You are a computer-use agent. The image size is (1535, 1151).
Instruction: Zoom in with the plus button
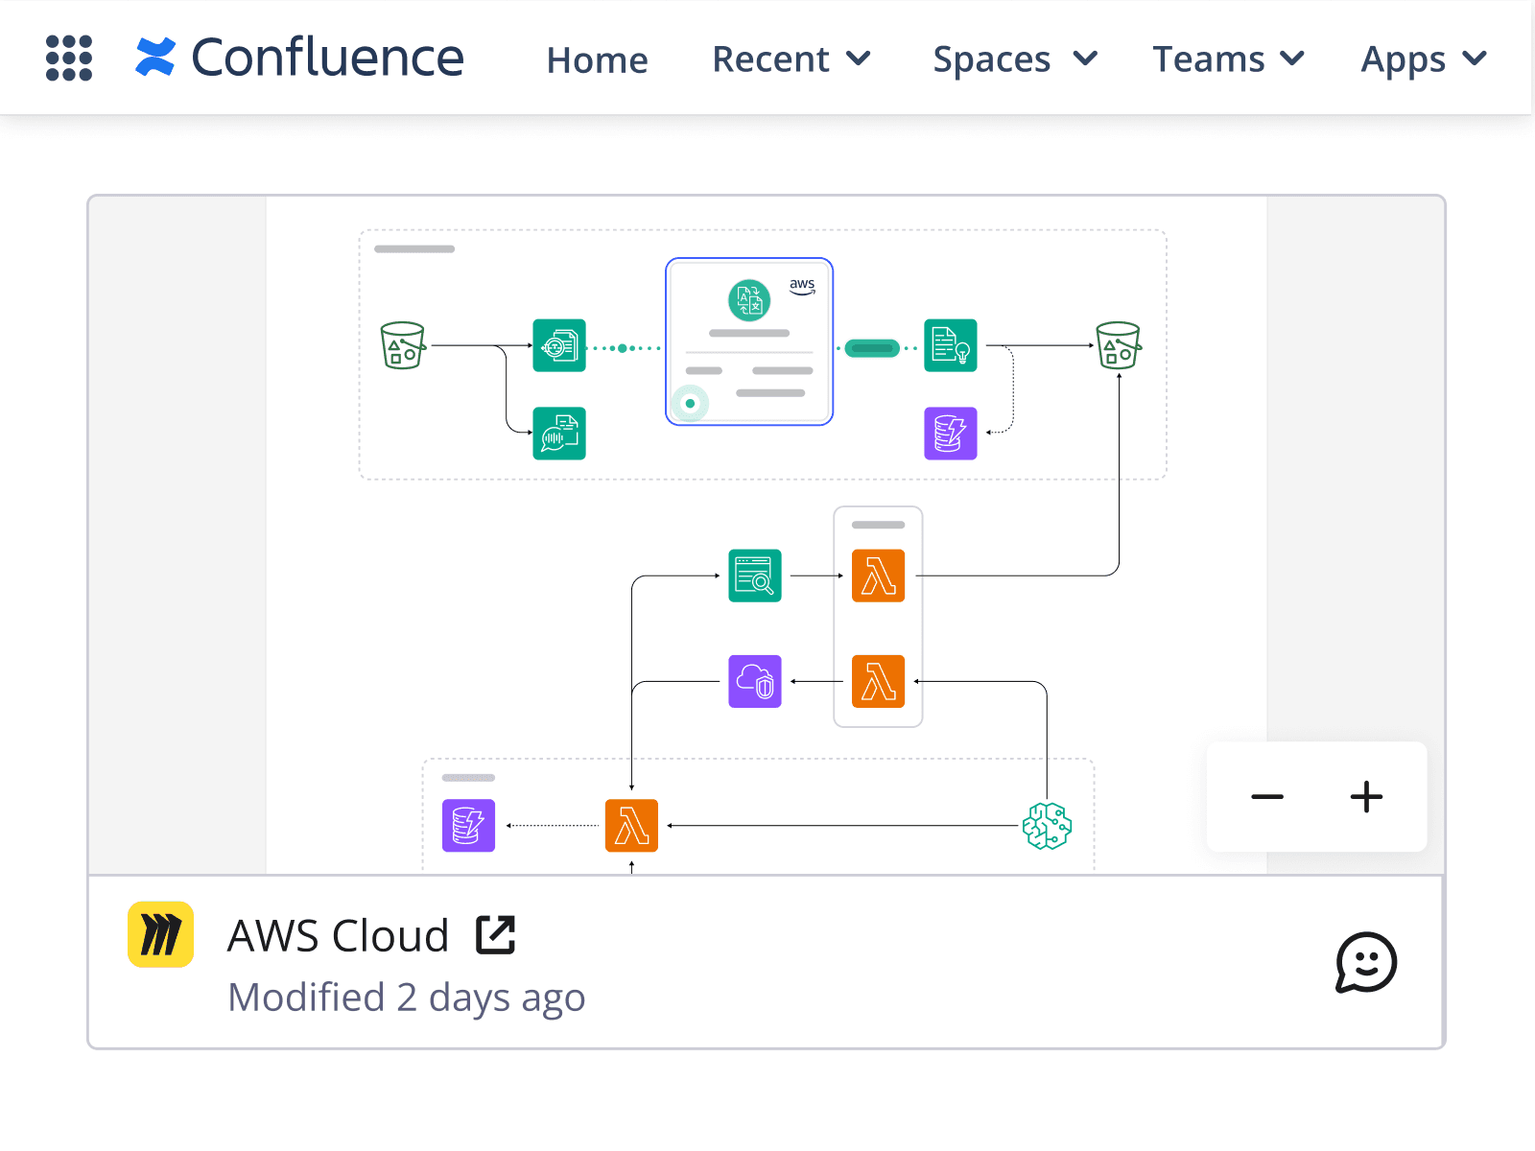[x=1366, y=797]
